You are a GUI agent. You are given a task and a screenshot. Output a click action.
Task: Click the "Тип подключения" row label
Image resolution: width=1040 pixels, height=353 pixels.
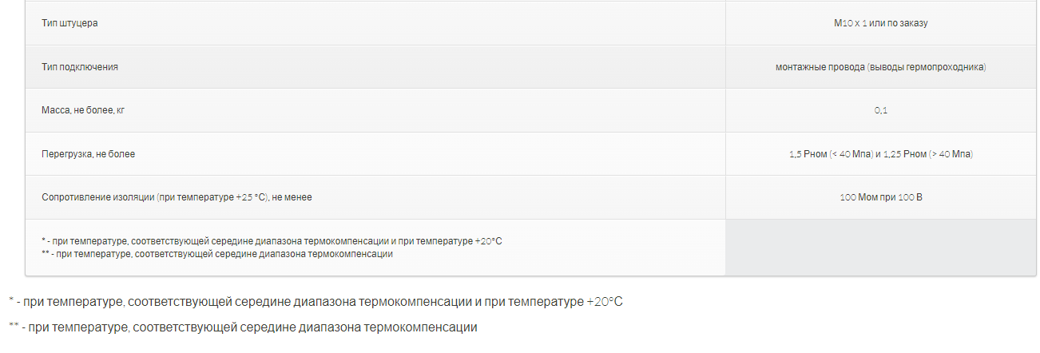(x=80, y=67)
